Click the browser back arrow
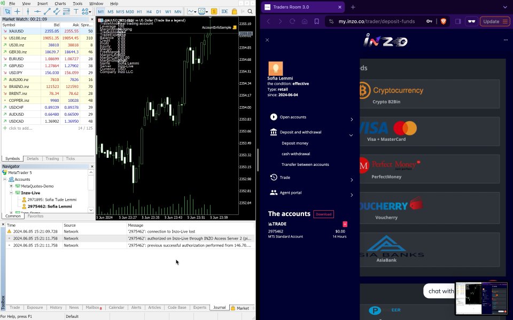513x320 pixels. pyautogui.click(x=268, y=21)
